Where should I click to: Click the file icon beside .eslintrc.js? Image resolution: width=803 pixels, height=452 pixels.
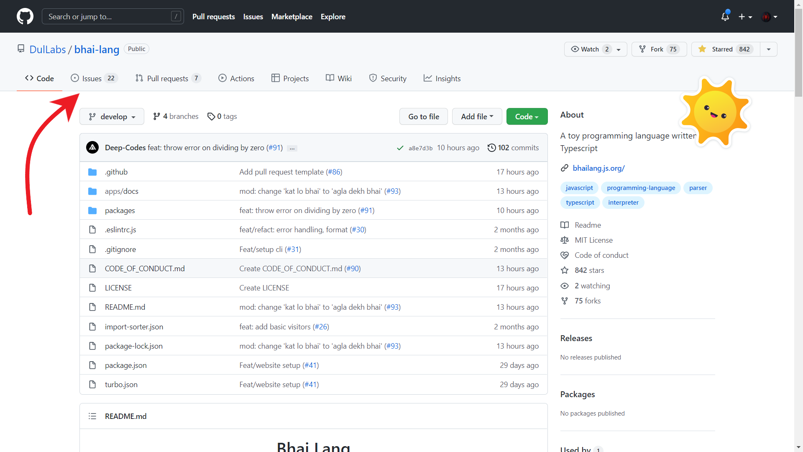pyautogui.click(x=92, y=230)
